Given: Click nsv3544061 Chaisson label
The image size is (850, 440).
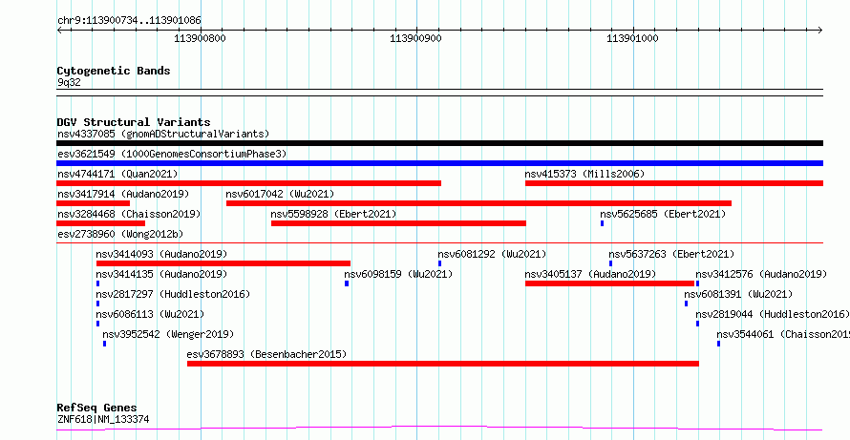Looking at the screenshot, I should (783, 334).
